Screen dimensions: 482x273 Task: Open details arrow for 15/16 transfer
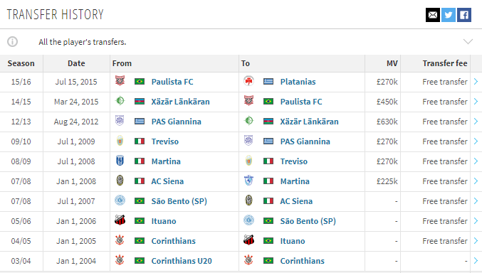(476, 81)
